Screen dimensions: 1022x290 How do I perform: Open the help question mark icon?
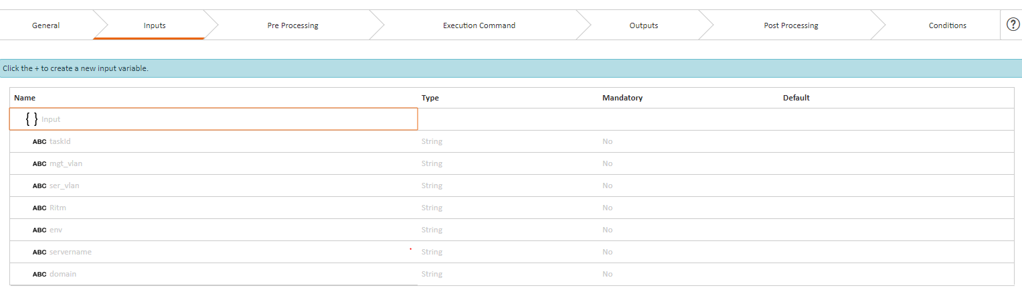coord(1013,25)
